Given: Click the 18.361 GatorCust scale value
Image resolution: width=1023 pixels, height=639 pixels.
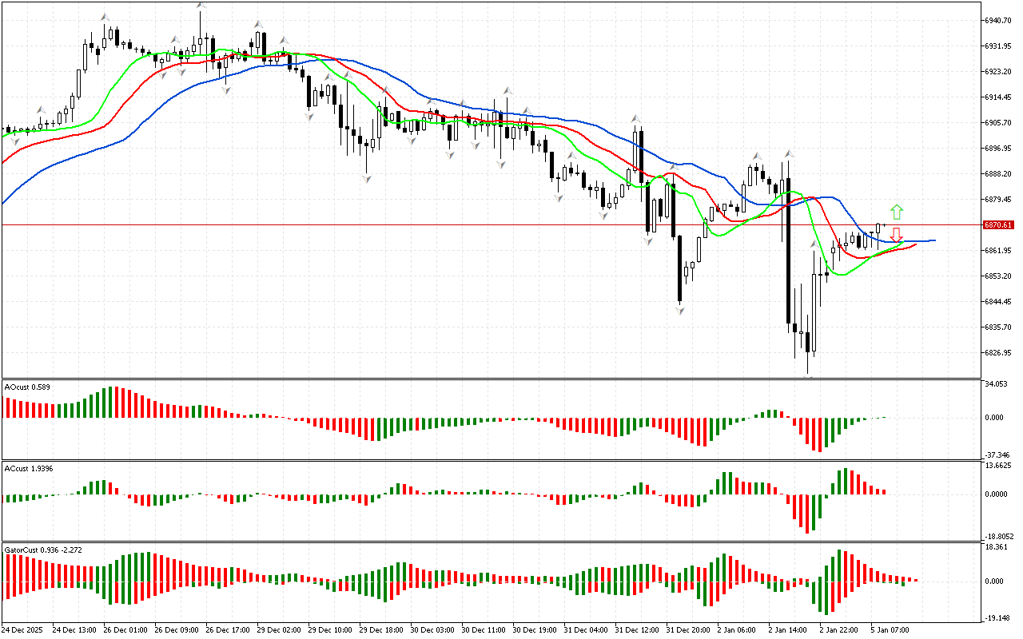Looking at the screenshot, I should click(997, 548).
